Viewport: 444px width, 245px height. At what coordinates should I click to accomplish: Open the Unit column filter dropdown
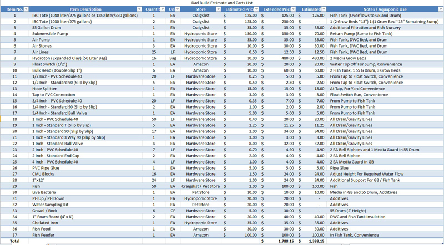pos(178,9)
